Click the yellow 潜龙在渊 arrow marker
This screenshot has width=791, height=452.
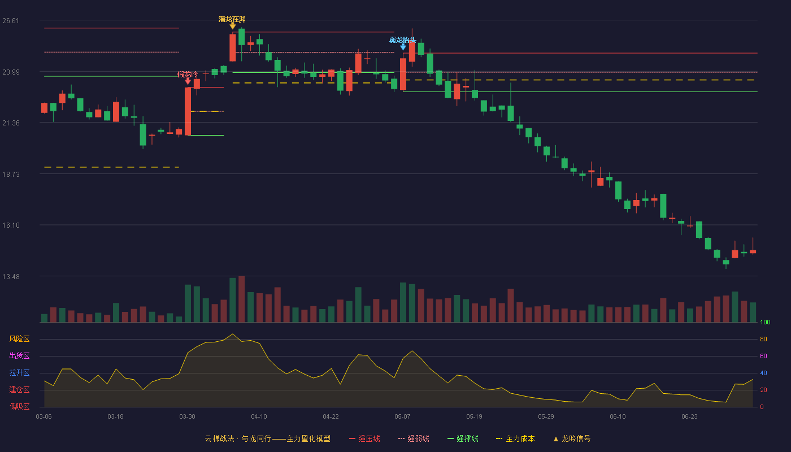click(233, 26)
